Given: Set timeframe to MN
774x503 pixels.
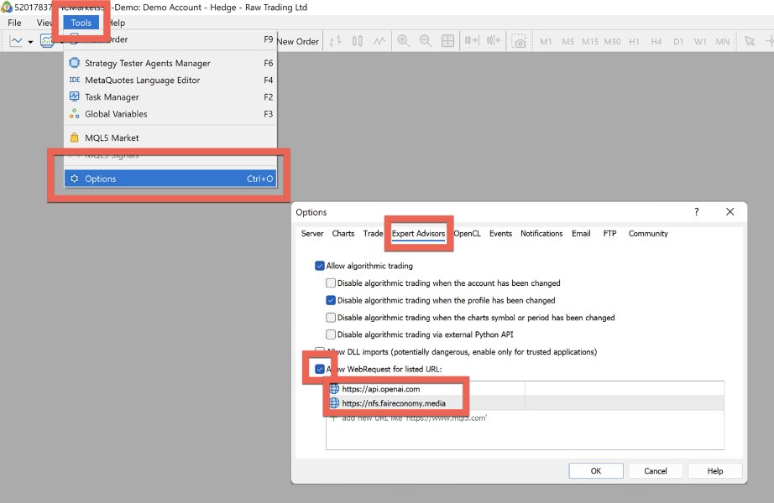Looking at the screenshot, I should (x=723, y=41).
